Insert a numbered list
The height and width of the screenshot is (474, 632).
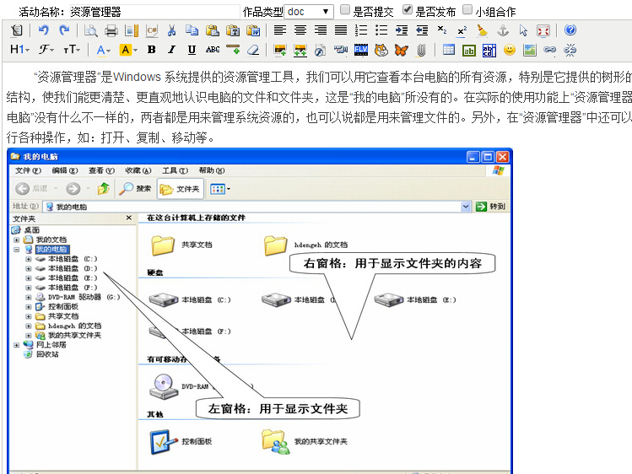click(x=361, y=30)
